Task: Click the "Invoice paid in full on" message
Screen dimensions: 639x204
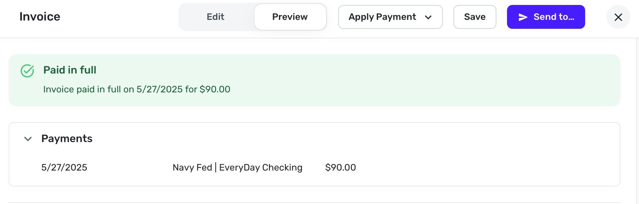Action: pyautogui.click(x=137, y=89)
